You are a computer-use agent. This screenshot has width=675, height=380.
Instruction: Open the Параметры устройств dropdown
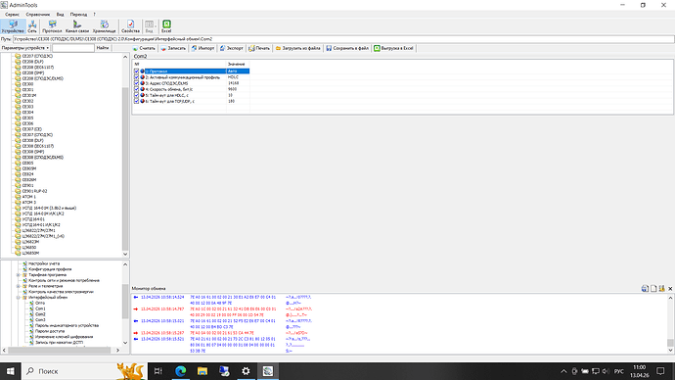tap(25, 48)
